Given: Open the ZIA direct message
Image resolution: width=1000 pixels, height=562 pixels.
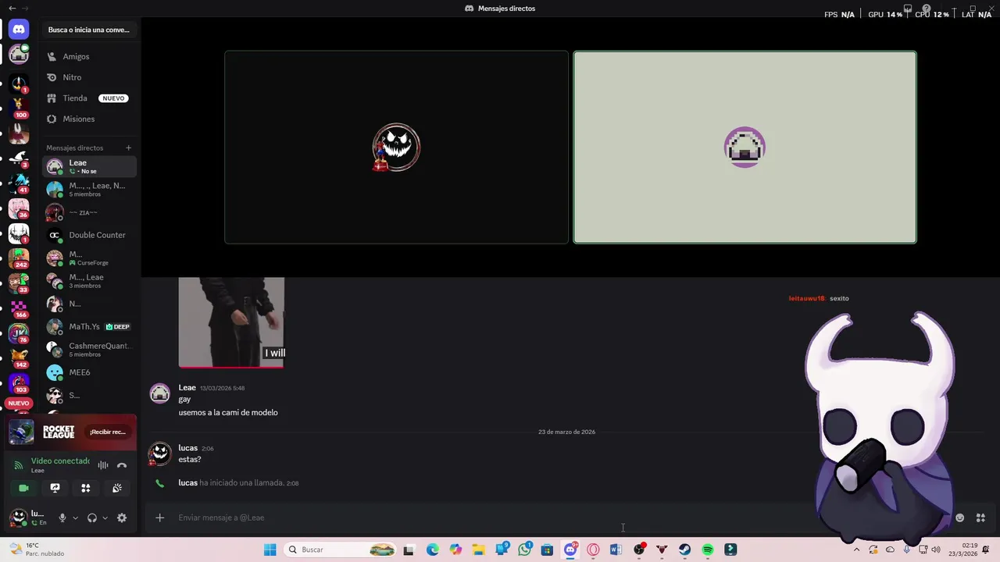Looking at the screenshot, I should [89, 212].
